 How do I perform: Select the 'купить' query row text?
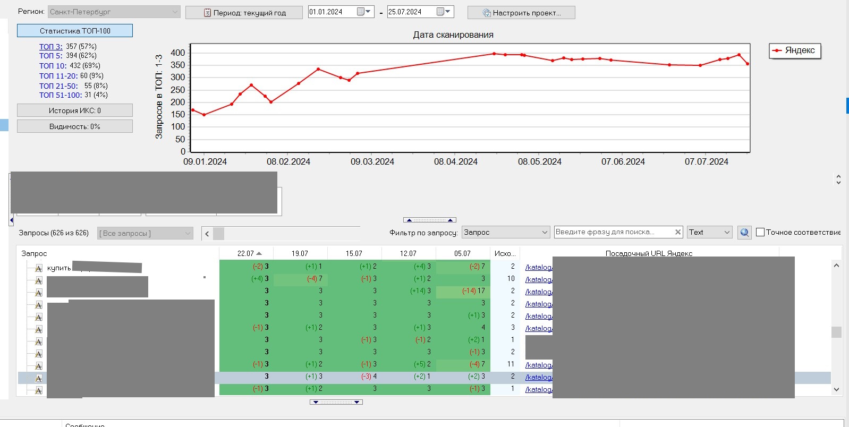point(59,268)
